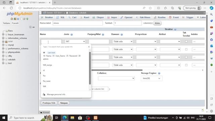
Task: Click first row Panjang/Nilai input field
Action: pos(99,41)
